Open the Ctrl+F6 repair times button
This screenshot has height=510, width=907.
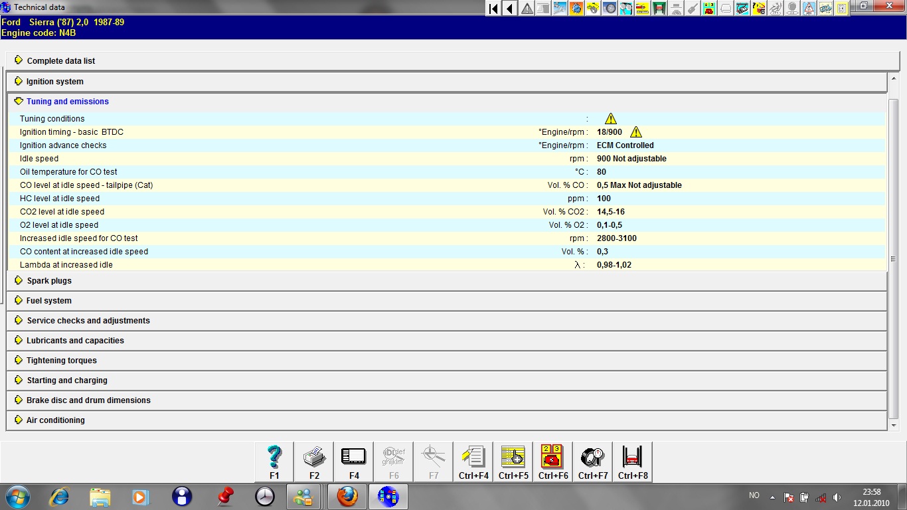pyautogui.click(x=552, y=462)
